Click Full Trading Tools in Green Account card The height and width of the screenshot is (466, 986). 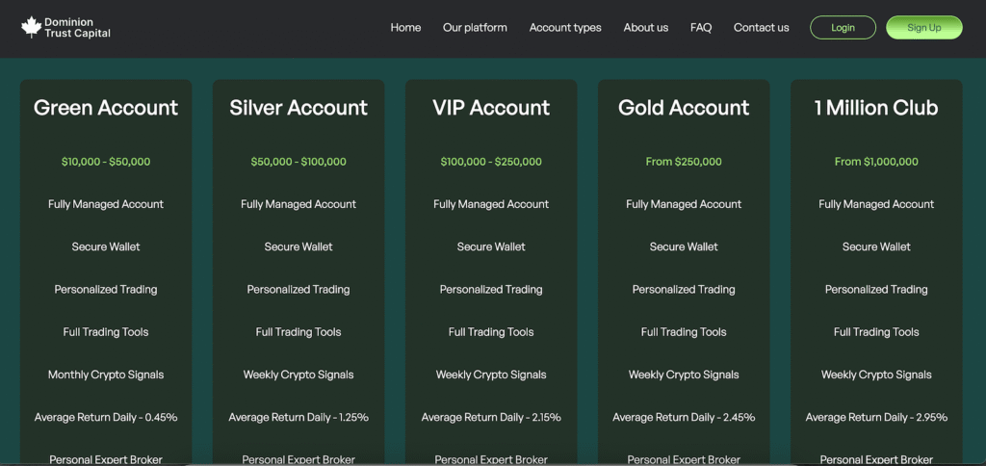pyautogui.click(x=106, y=332)
